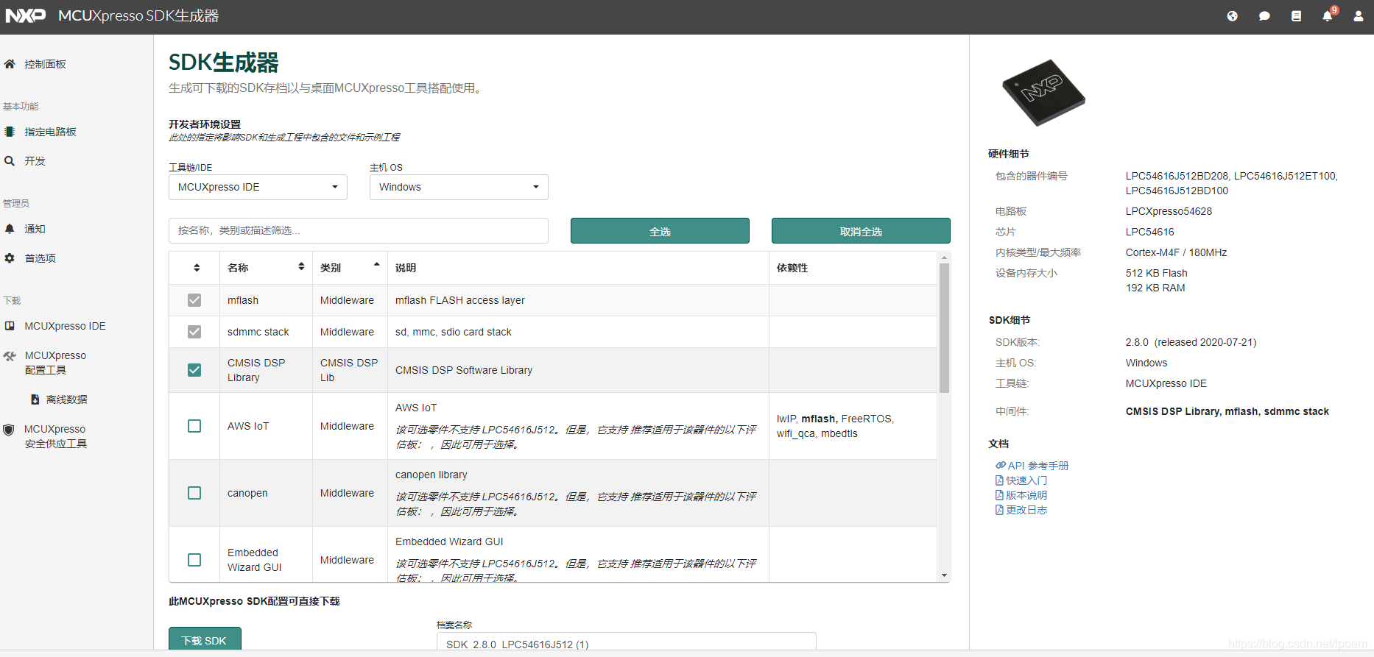Open the feedback chat bubble icon
The image size is (1374, 657).
pyautogui.click(x=1264, y=16)
